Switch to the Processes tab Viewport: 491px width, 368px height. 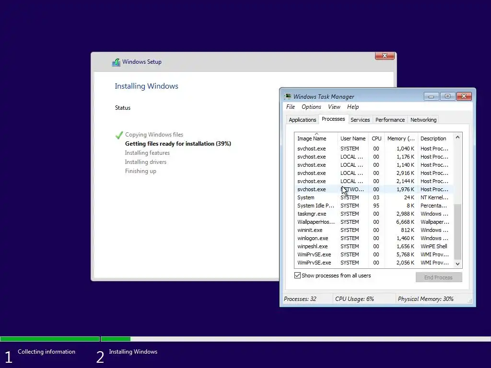(x=333, y=119)
